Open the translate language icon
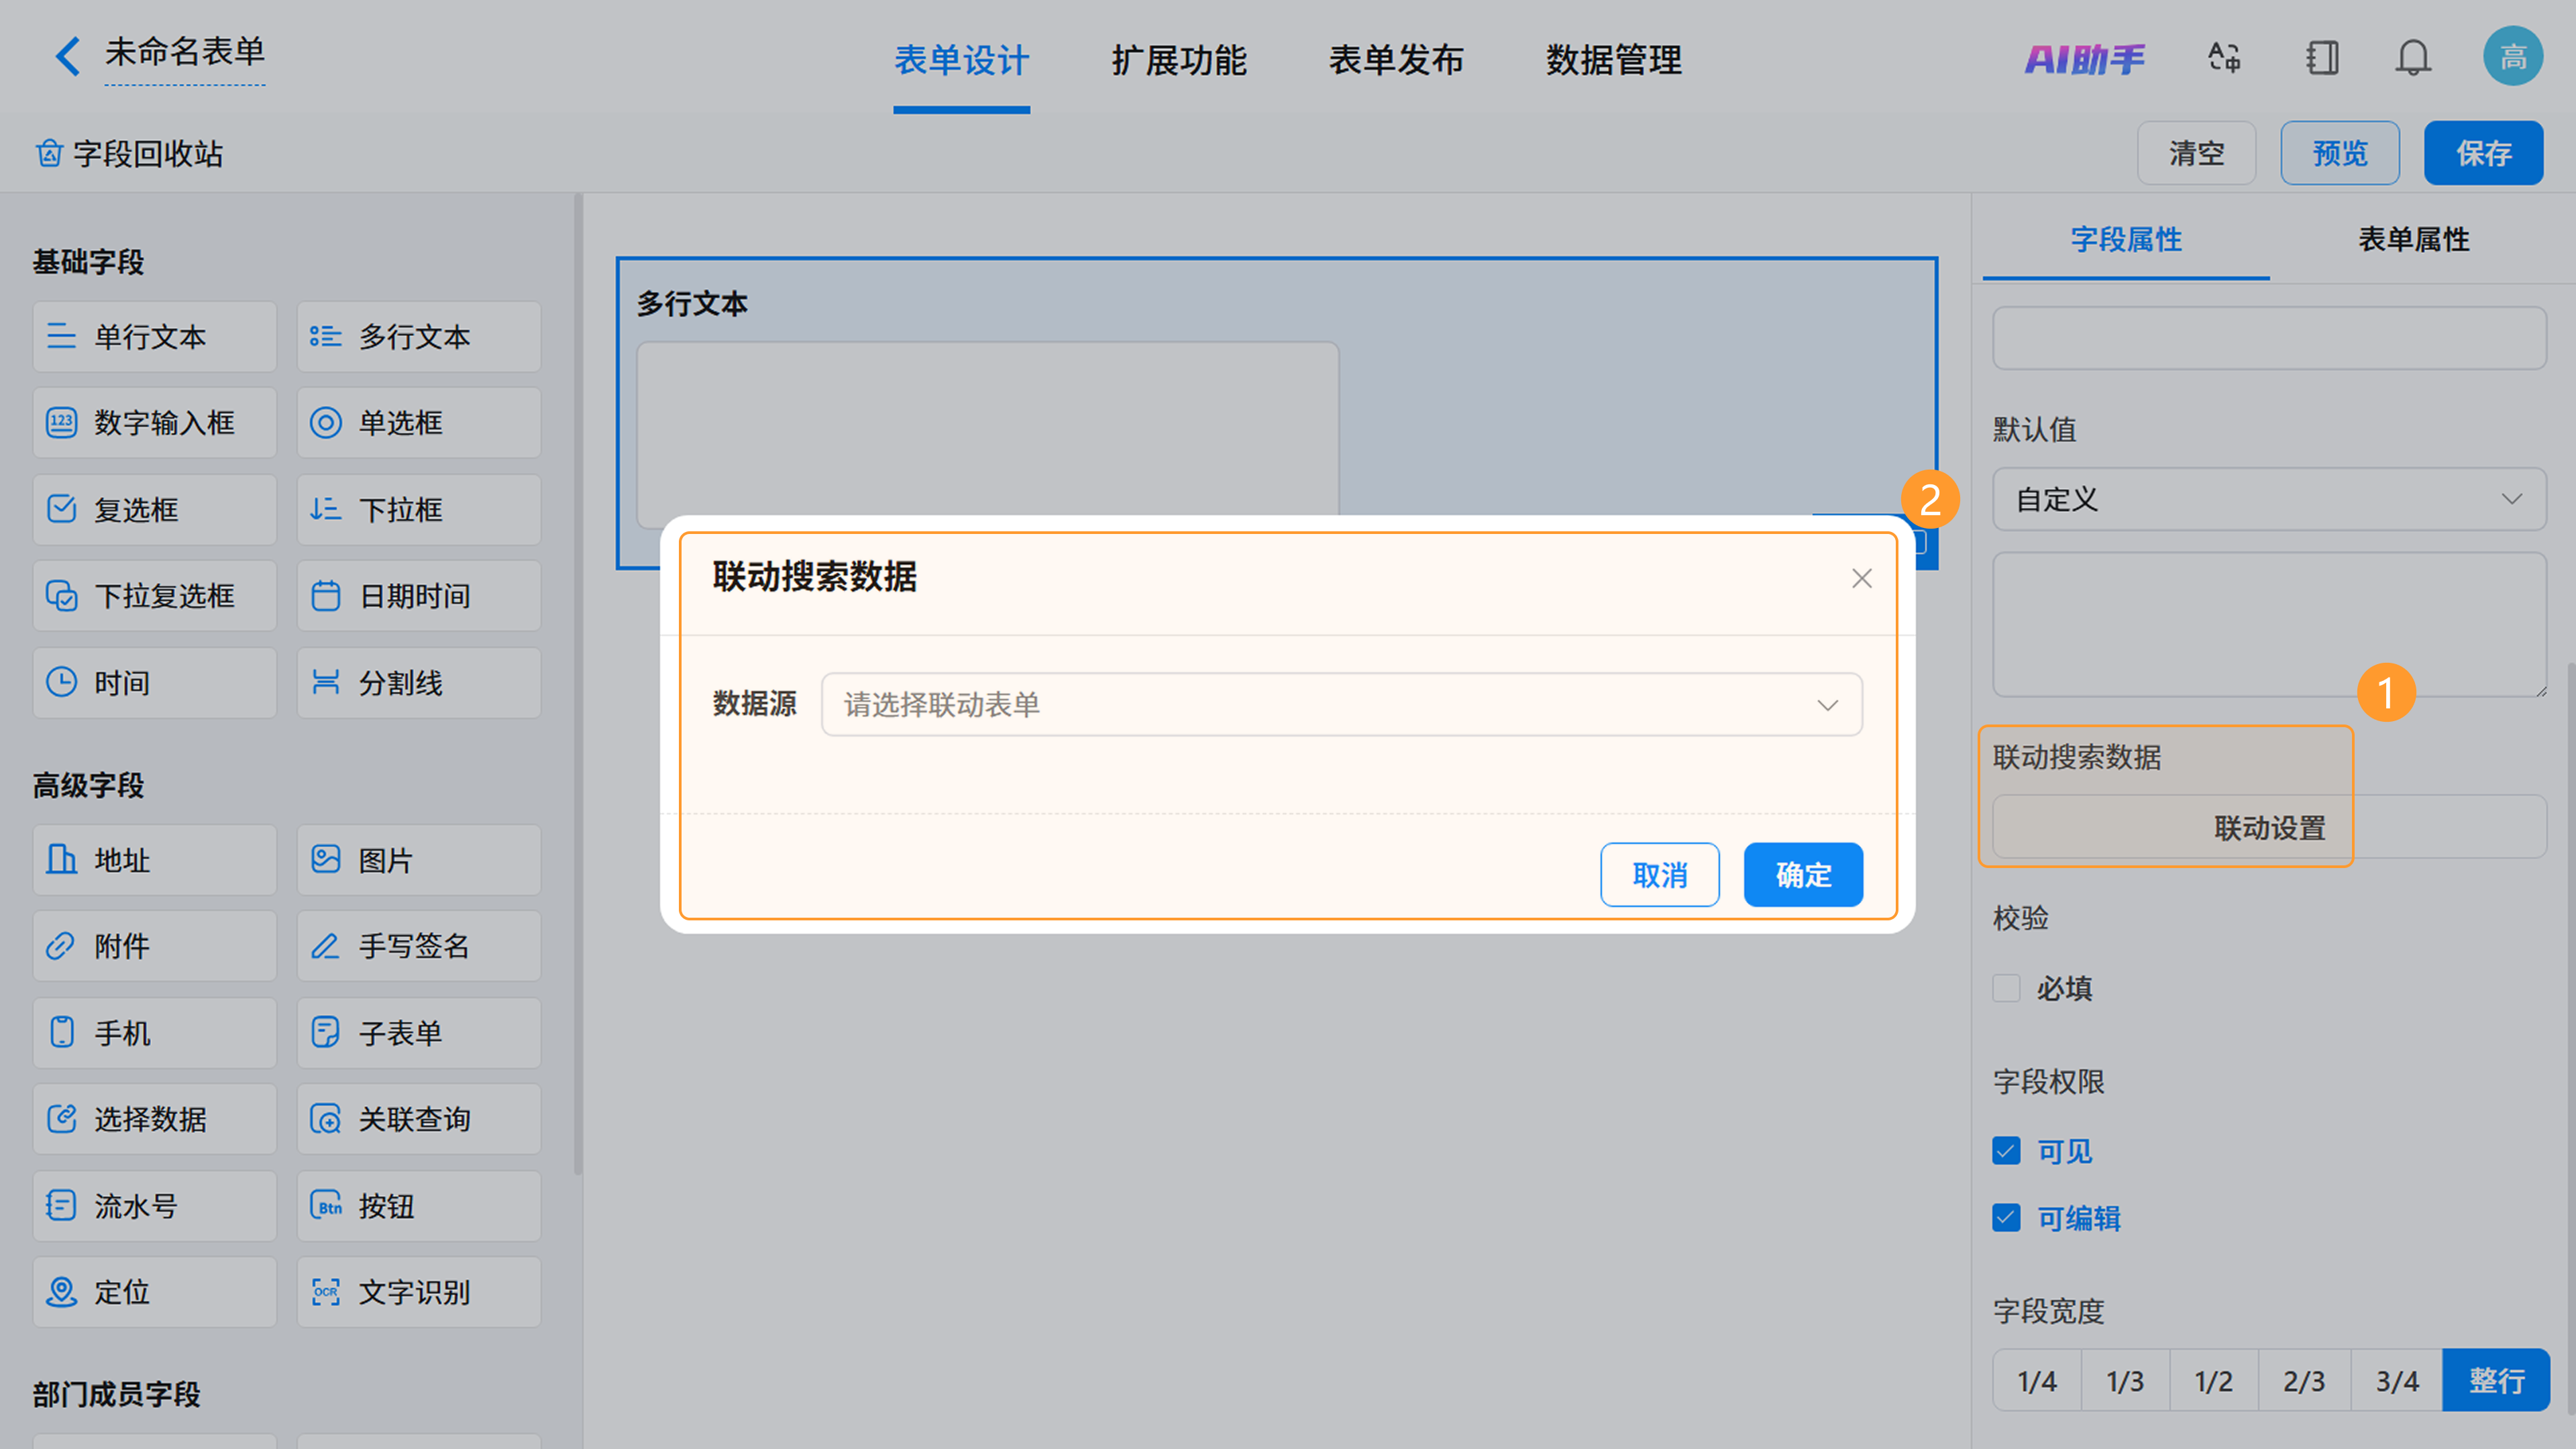 pyautogui.click(x=2224, y=57)
